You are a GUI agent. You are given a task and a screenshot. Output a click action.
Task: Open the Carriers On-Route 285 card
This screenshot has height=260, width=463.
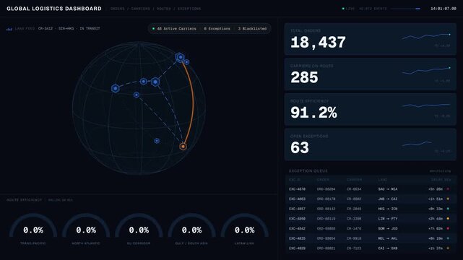[x=371, y=74]
